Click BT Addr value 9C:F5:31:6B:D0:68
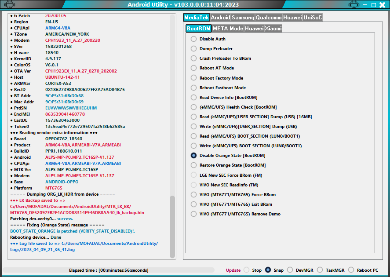Viewport: 390px width, 277px height. click(x=65, y=96)
